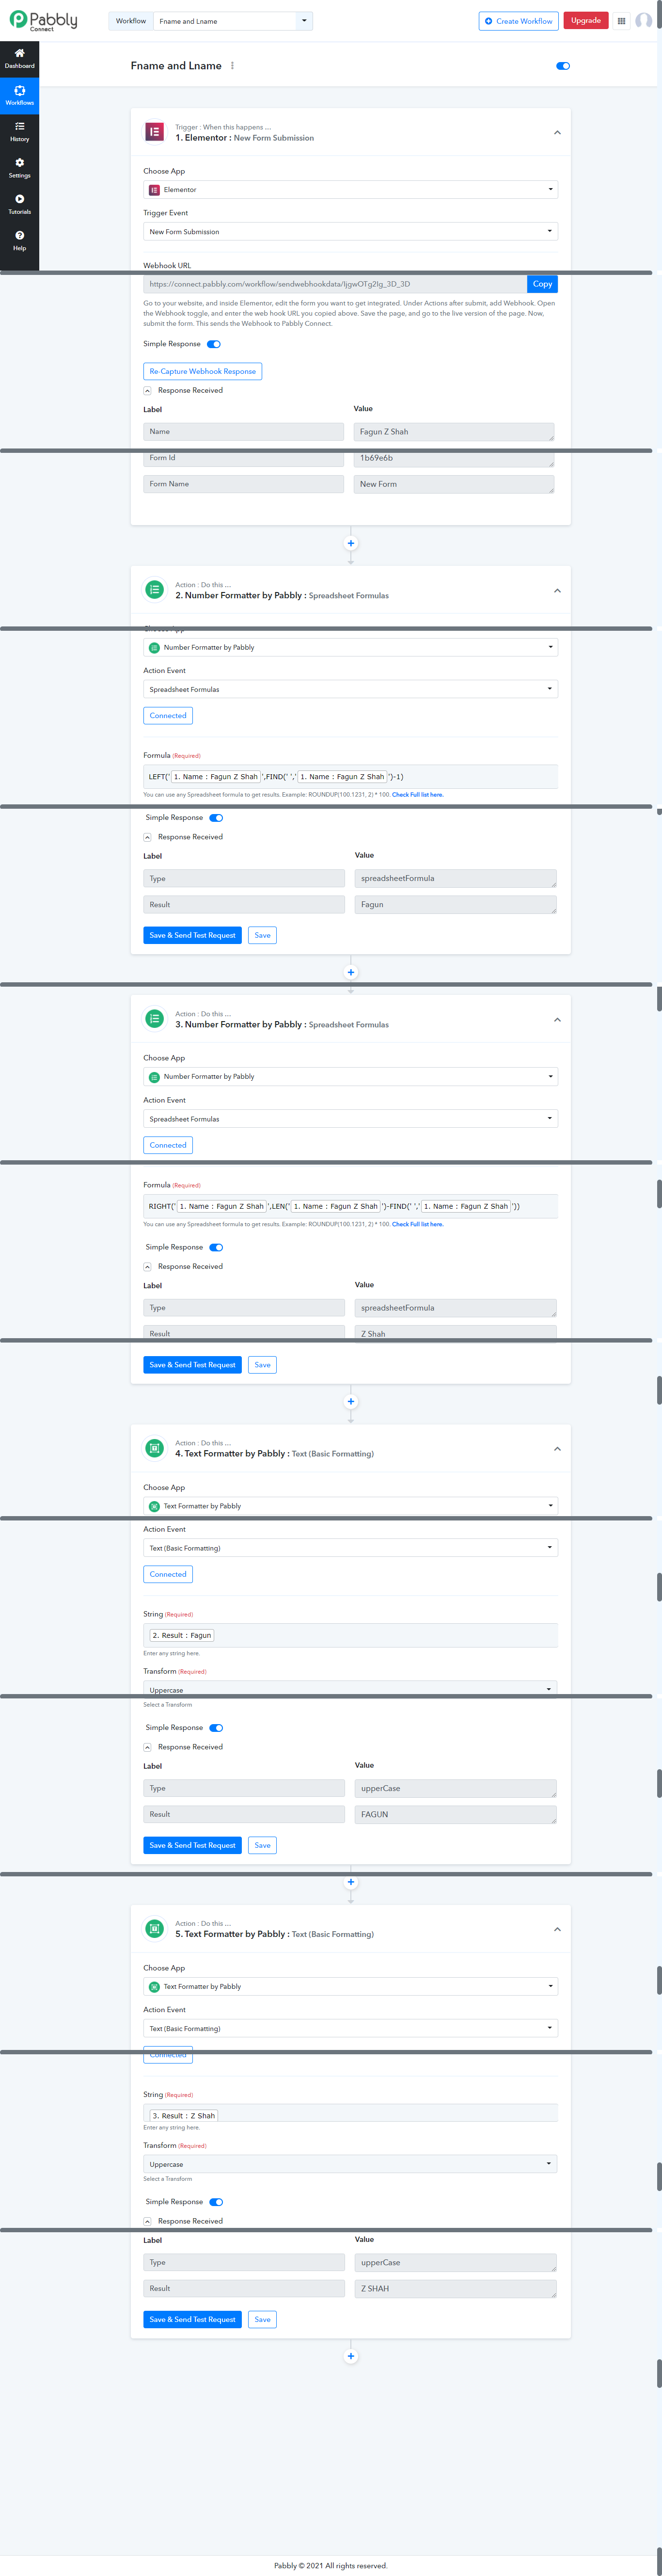
Task: Collapse Response Received in step 3
Action: click(x=147, y=1267)
